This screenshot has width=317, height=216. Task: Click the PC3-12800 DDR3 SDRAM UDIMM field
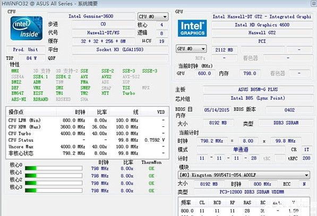click(x=252, y=192)
